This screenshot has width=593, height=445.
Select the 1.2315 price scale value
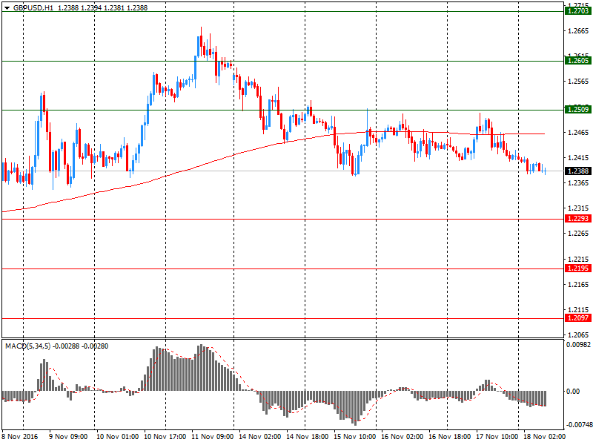pyautogui.click(x=579, y=208)
